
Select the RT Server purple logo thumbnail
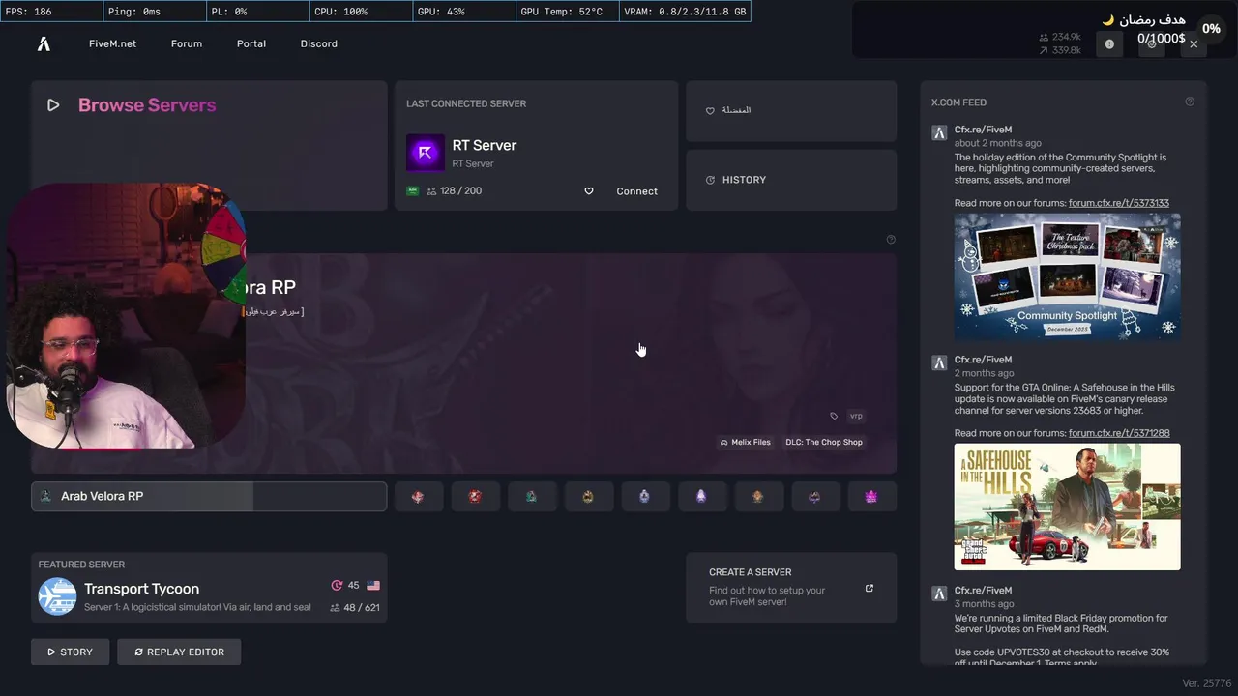tap(425, 153)
